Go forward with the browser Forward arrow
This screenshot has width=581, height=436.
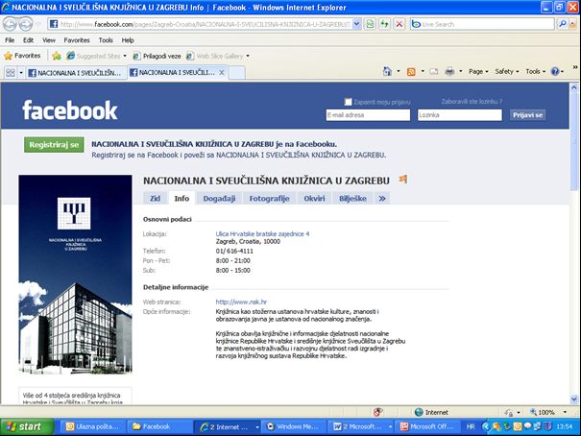coord(26,24)
